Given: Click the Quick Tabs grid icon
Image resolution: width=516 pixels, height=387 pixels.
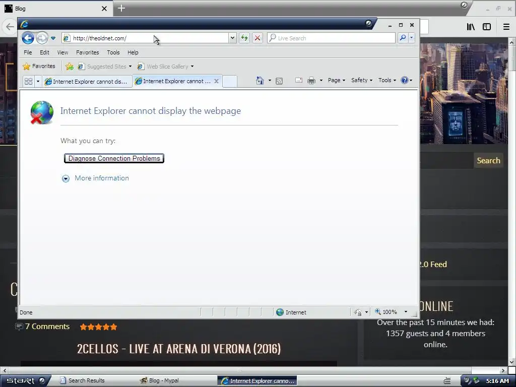Looking at the screenshot, I should 29,81.
